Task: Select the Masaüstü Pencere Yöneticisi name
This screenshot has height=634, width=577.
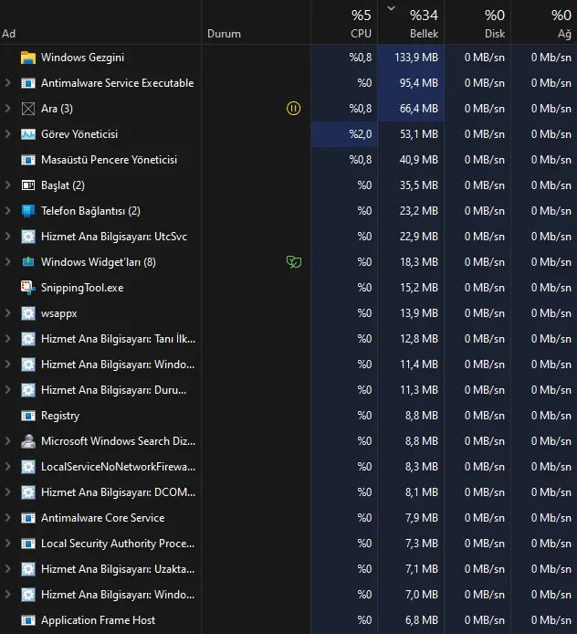Action: pos(109,160)
